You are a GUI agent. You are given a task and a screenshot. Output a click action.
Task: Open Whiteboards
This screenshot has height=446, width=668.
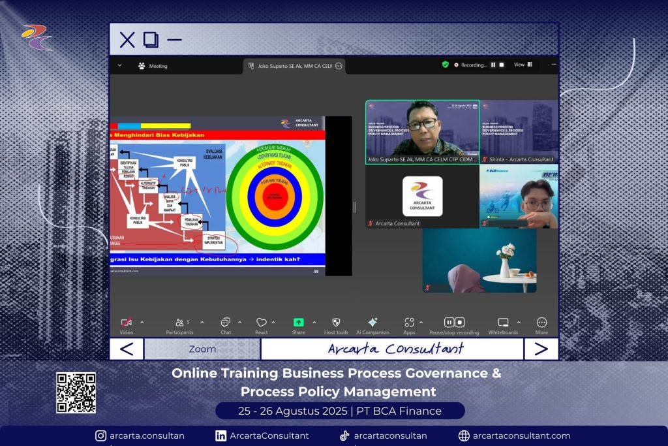(x=503, y=323)
